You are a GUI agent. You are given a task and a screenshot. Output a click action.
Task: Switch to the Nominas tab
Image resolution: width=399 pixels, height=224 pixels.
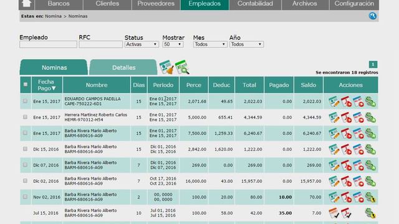pyautogui.click(x=54, y=68)
